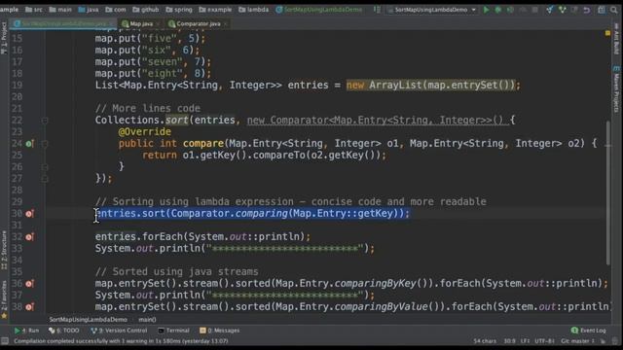
Task: Click the fold end marker at line 27
Action: pyautogui.click(x=45, y=179)
